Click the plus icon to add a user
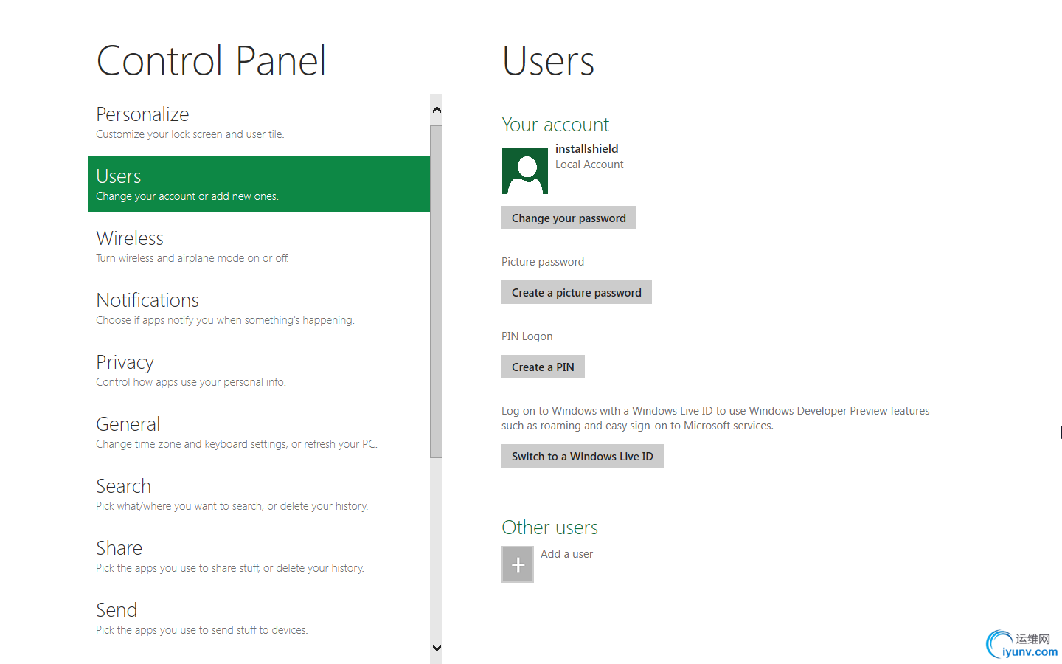Image resolution: width=1062 pixels, height=664 pixels. (x=518, y=564)
